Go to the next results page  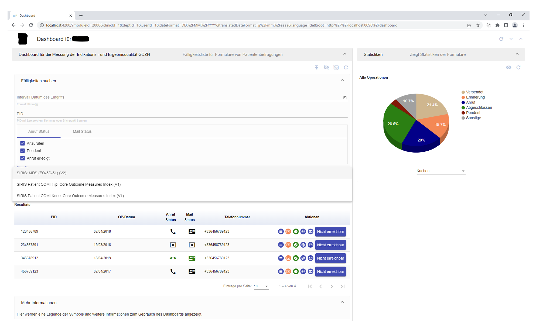[x=332, y=286]
